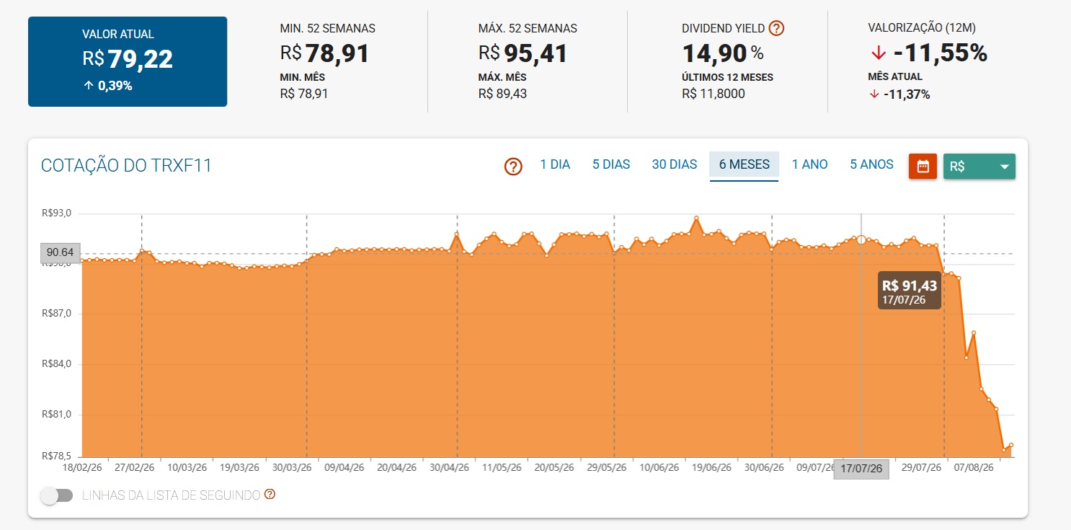The width and height of the screenshot is (1071, 530).
Task: Click help icon next to Linhas da Lista
Action: pyautogui.click(x=270, y=495)
